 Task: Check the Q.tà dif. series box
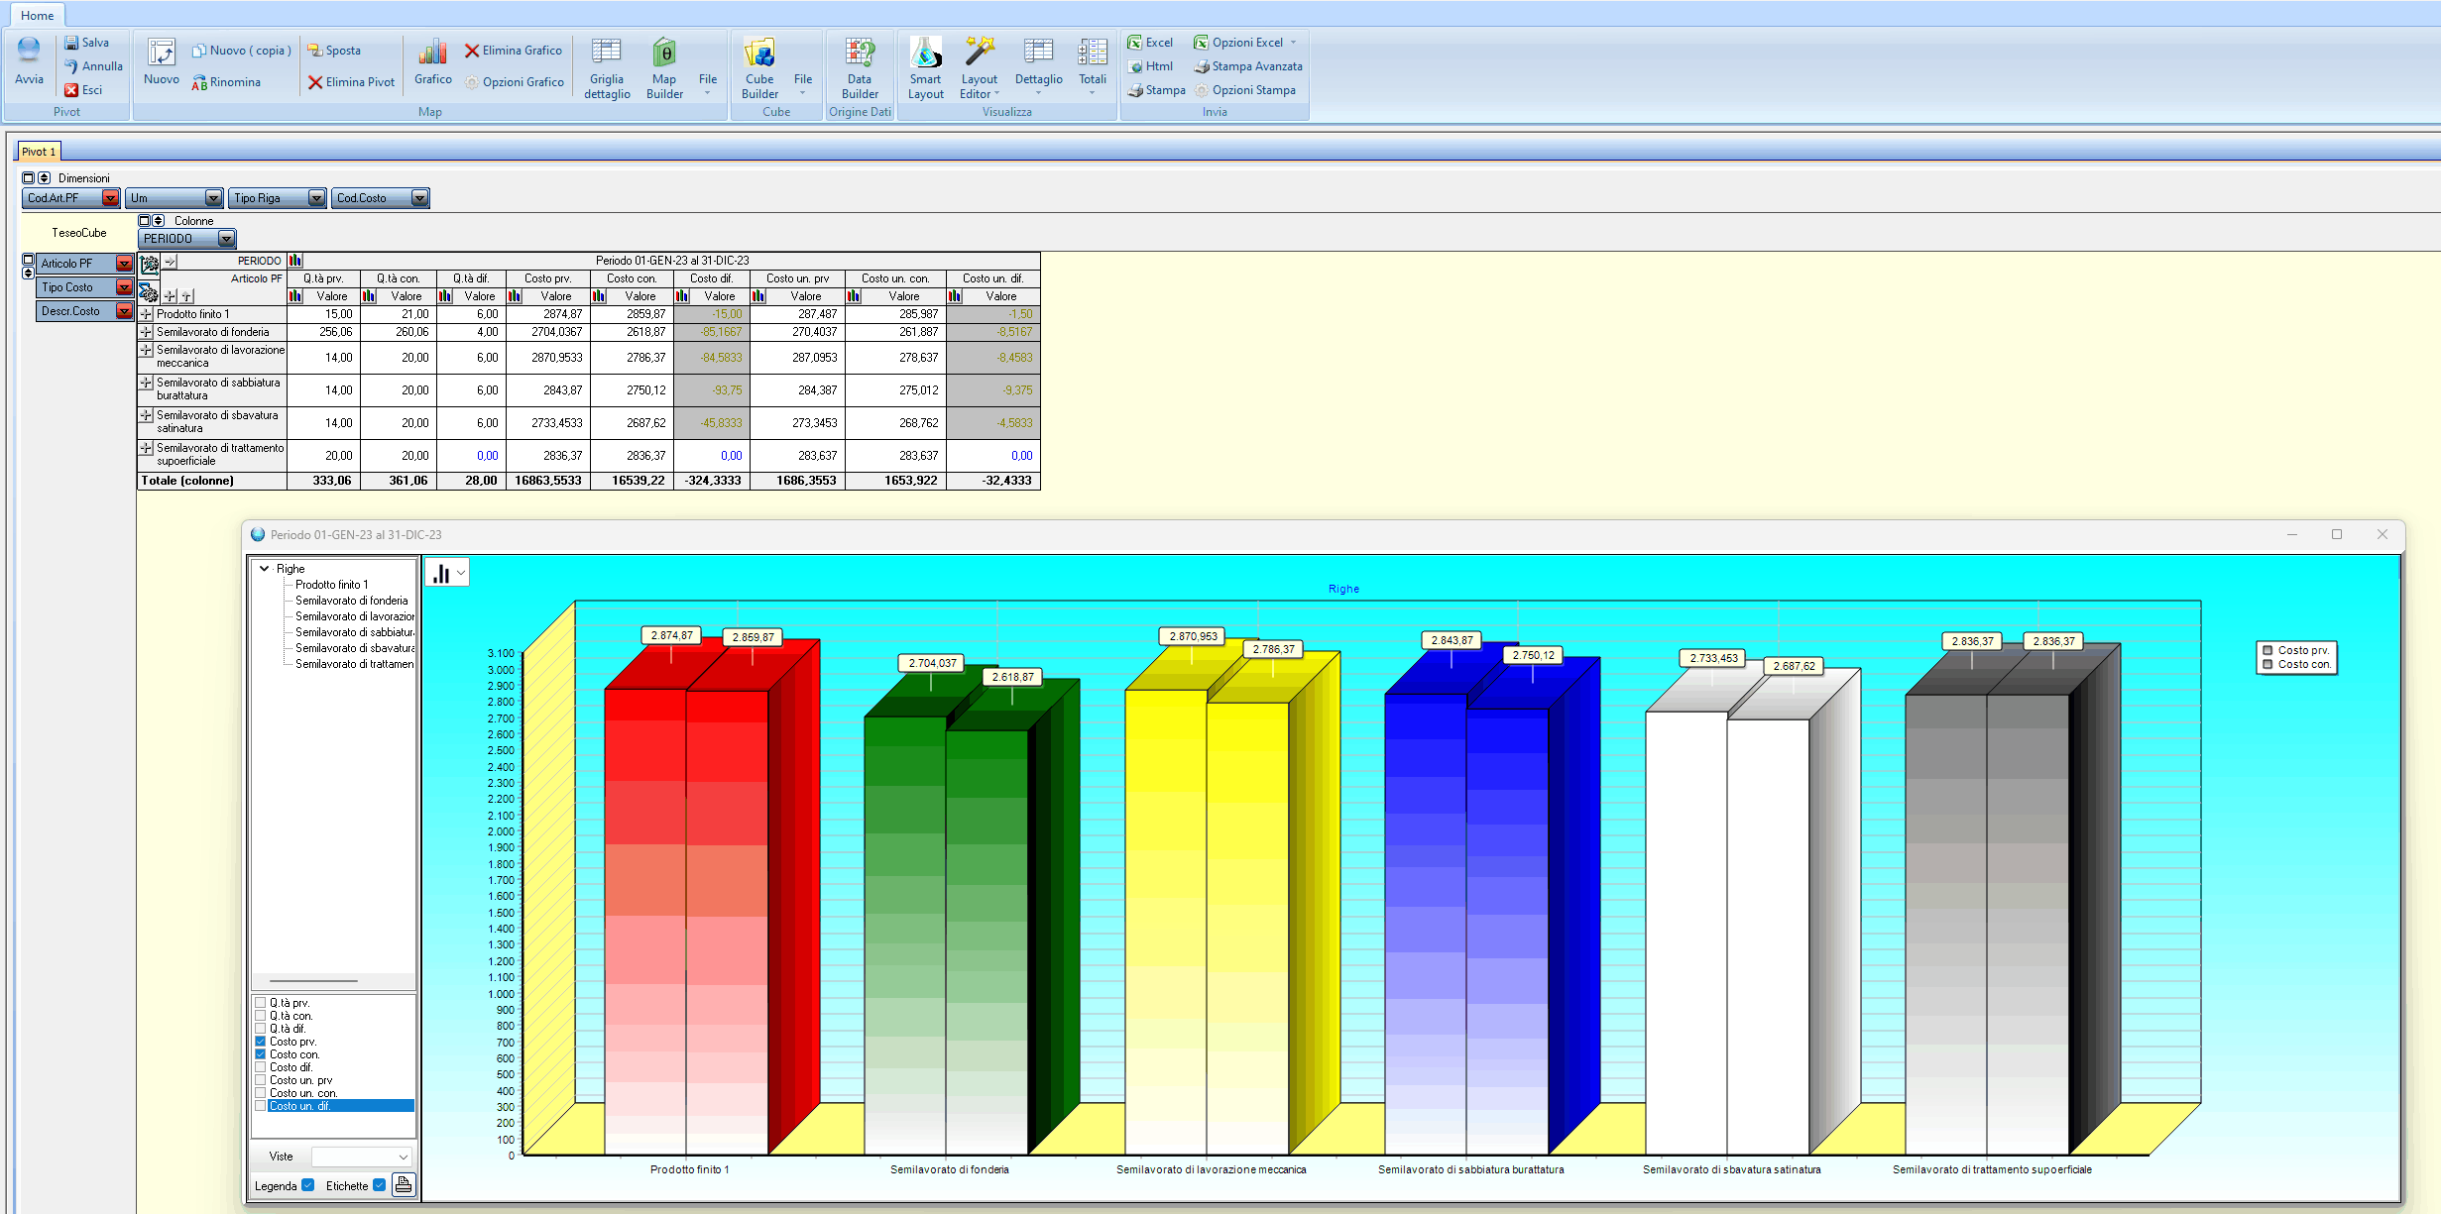click(x=261, y=1029)
